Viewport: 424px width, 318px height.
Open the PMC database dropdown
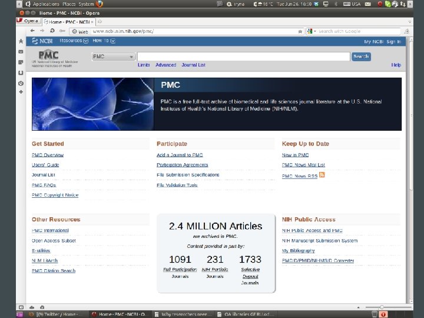(112, 57)
